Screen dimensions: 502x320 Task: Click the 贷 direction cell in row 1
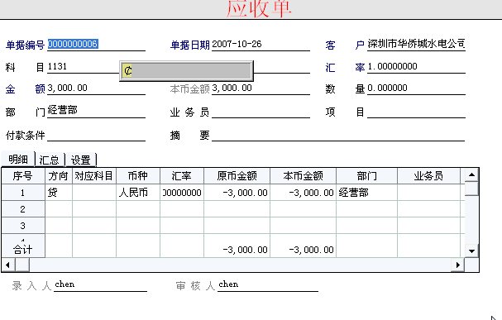pos(59,193)
